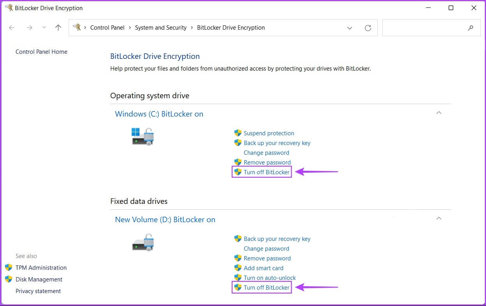
Task: Remove password for Windows C: drive
Action: pos(267,163)
